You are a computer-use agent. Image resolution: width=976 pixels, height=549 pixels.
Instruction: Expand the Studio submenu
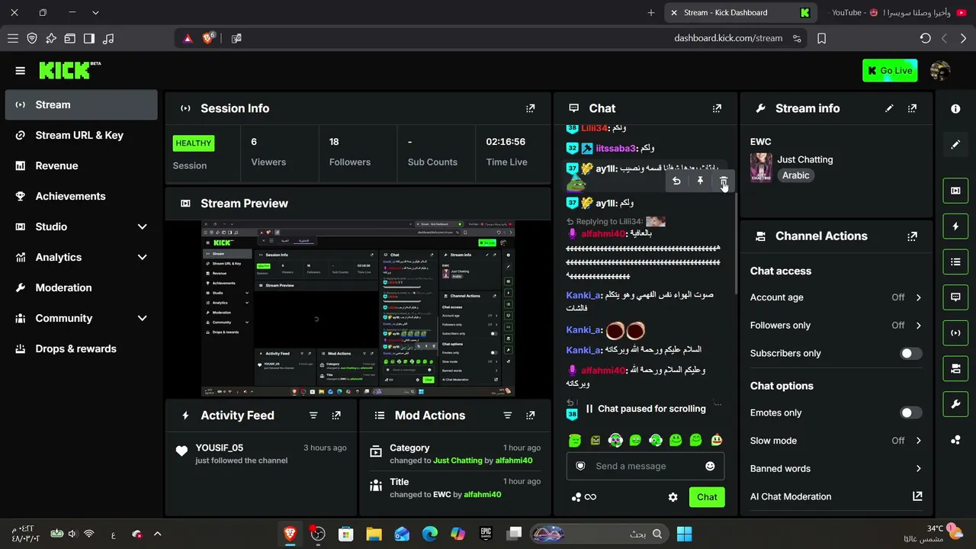coord(142,226)
